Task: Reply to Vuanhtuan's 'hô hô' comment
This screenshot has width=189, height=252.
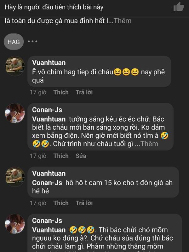Action: 84,203
